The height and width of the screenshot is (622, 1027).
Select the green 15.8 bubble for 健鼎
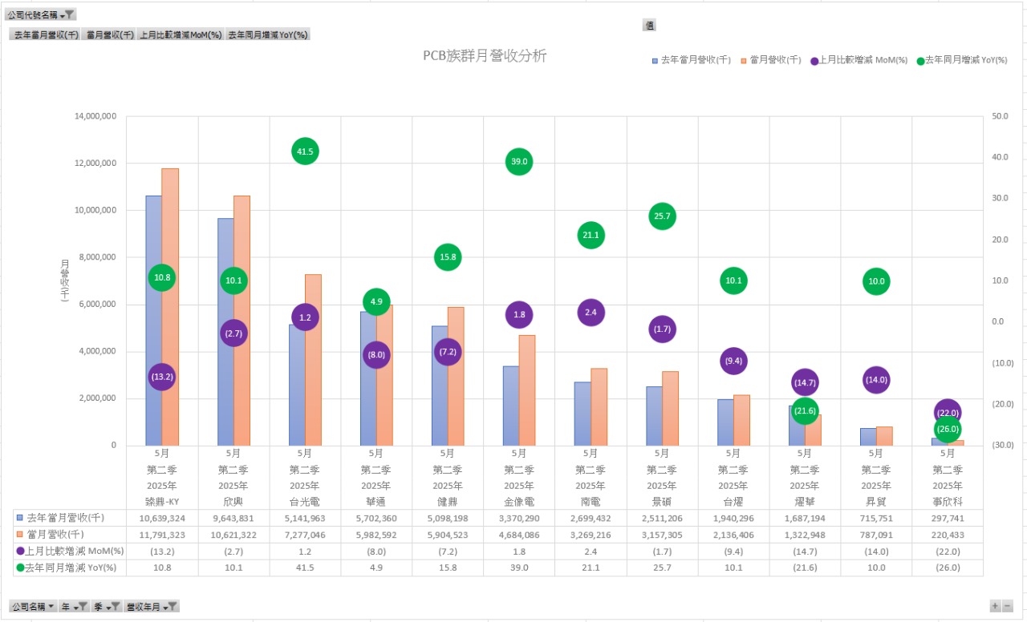pos(448,257)
